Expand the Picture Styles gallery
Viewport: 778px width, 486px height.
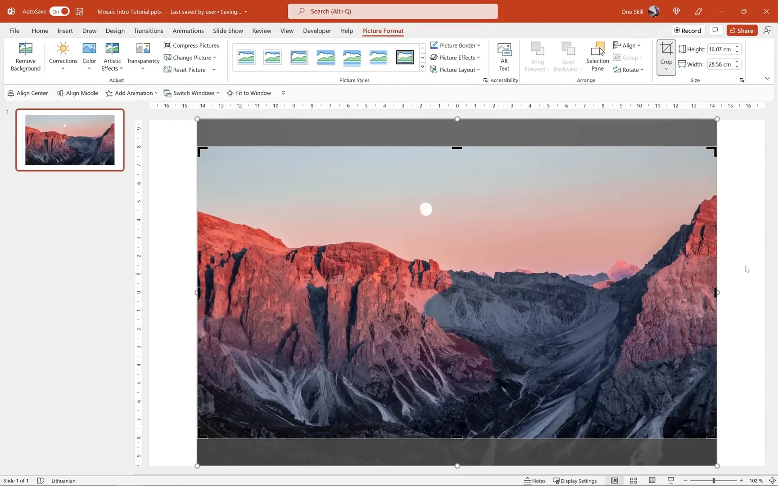422,67
